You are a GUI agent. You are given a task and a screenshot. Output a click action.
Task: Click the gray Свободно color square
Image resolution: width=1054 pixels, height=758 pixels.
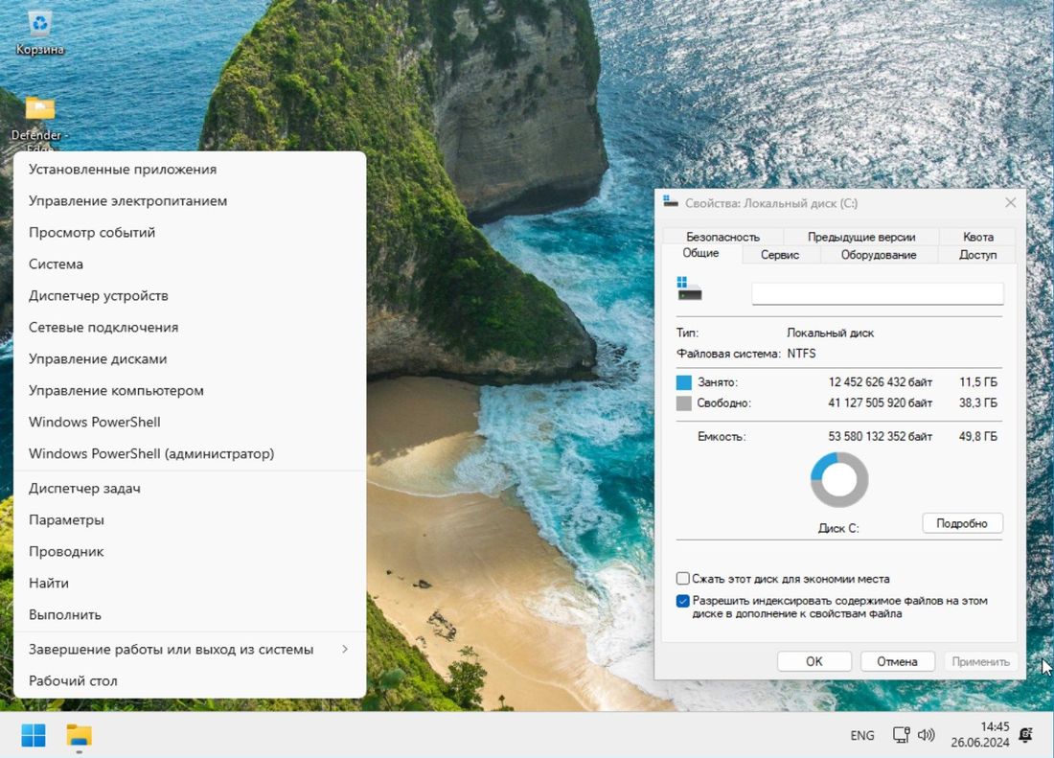click(683, 403)
